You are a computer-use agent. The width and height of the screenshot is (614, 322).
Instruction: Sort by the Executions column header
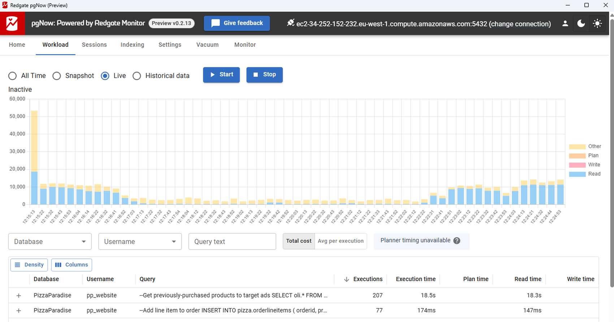[x=368, y=279]
